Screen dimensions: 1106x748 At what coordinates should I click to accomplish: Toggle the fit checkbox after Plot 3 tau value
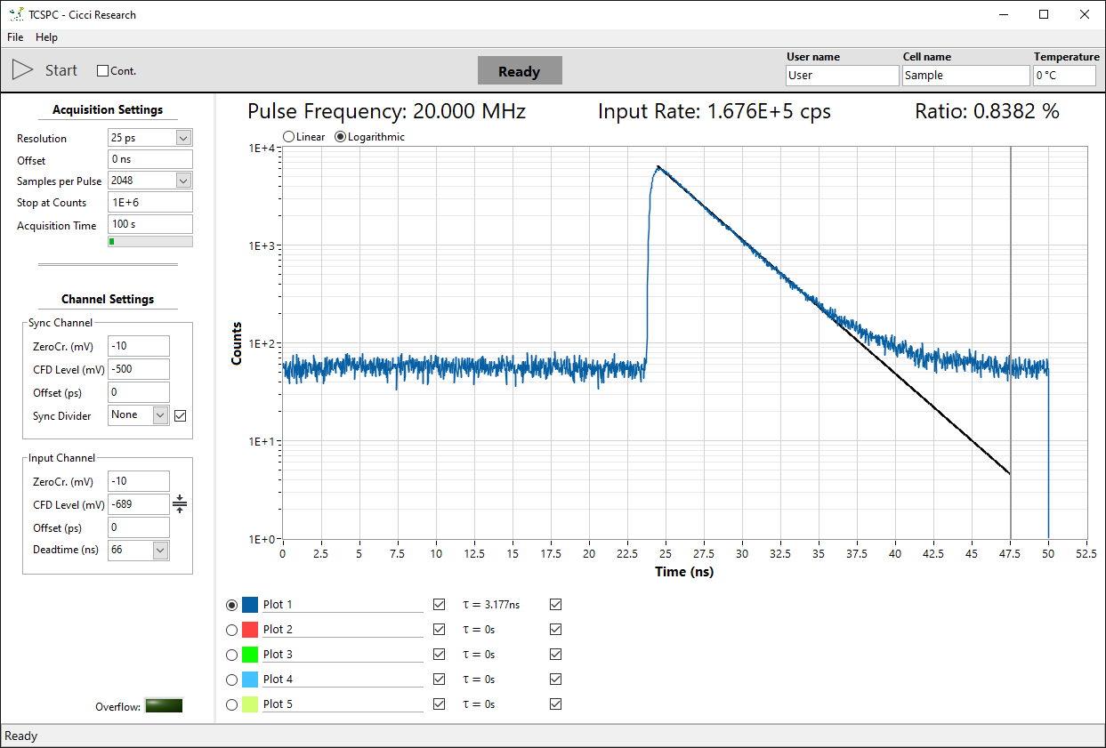556,655
